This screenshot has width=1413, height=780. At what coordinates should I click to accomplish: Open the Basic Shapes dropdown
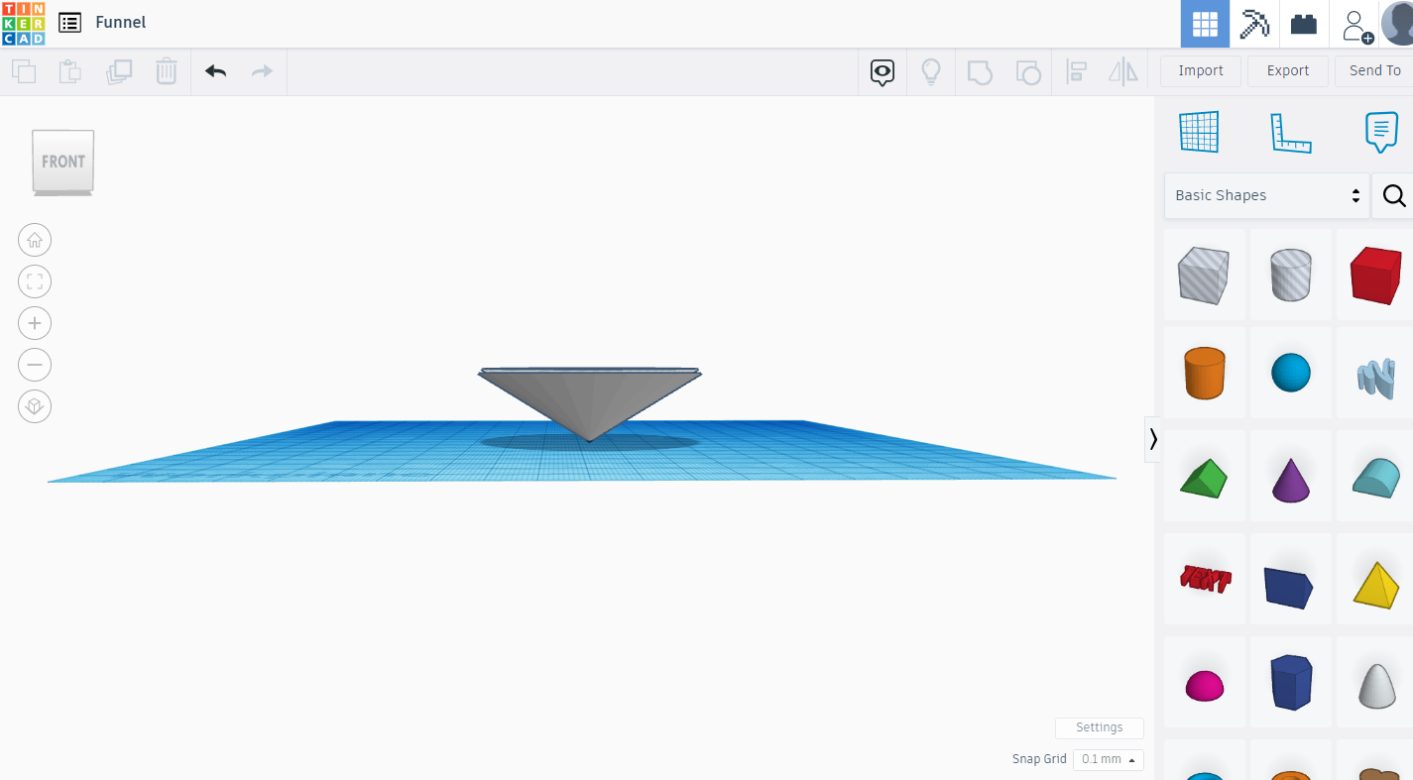point(1266,195)
